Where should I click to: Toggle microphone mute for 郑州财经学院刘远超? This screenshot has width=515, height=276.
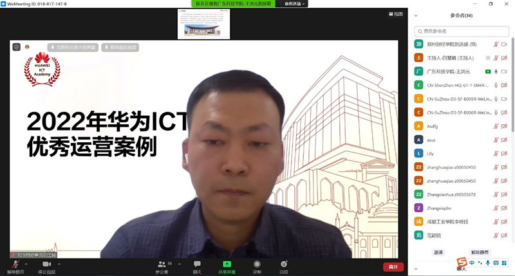(496, 44)
